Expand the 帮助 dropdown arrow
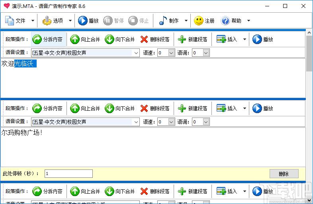Screen dimensions: 313x204 click(x=249, y=21)
